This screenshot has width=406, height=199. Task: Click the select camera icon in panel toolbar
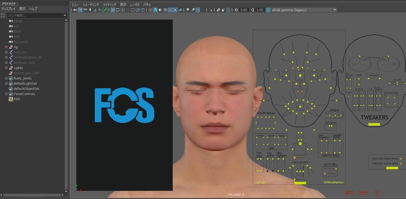tap(75, 10)
